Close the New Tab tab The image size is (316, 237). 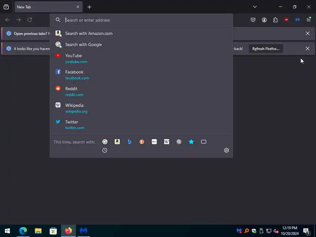click(78, 7)
